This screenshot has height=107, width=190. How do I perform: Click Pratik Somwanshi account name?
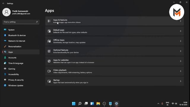[20, 11]
